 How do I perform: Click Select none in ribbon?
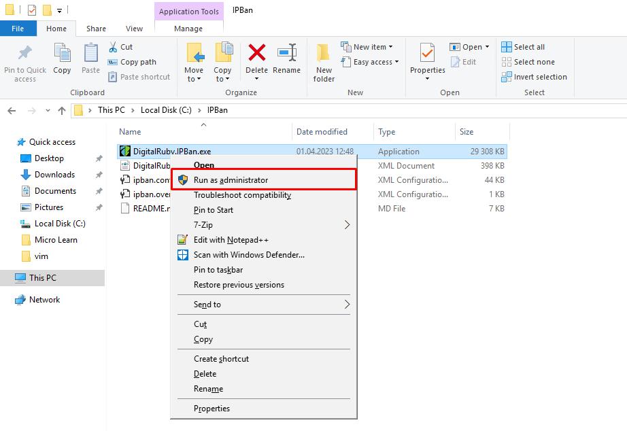(528, 62)
